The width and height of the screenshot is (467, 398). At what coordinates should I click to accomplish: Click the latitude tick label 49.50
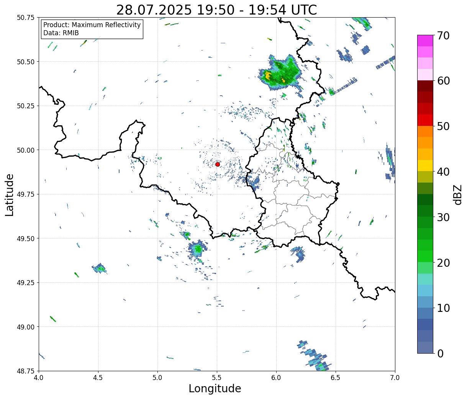pos(26,238)
